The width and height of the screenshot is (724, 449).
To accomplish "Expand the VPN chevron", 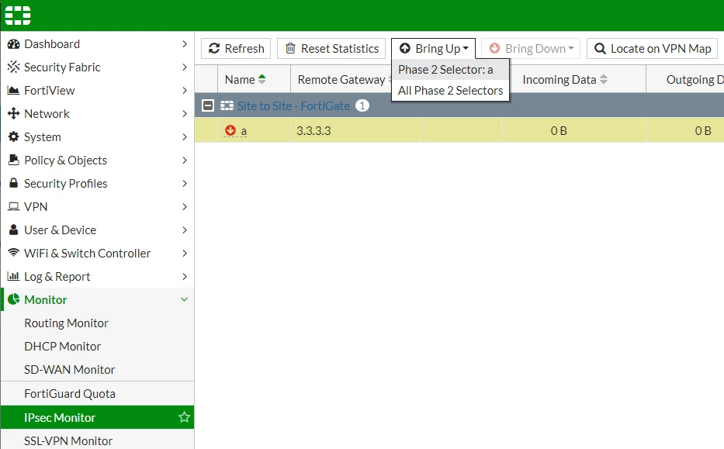I will tap(185, 206).
